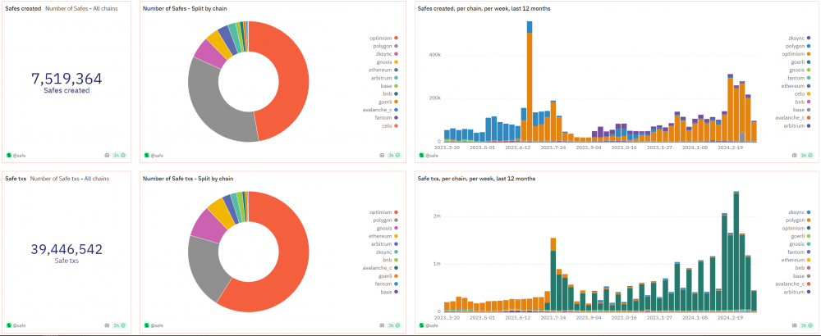Click Safe avatar icon under Safes created per week chart
The height and width of the screenshot is (336, 821).
421,155
